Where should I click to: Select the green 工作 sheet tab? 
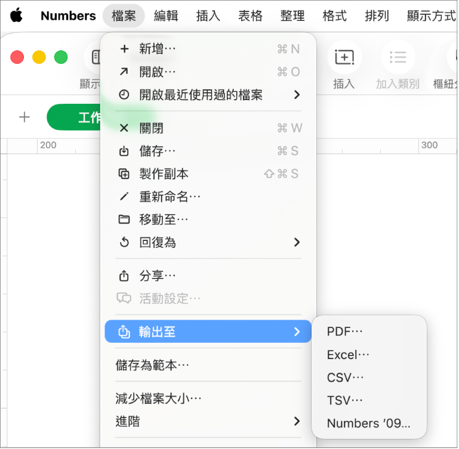pyautogui.click(x=74, y=117)
